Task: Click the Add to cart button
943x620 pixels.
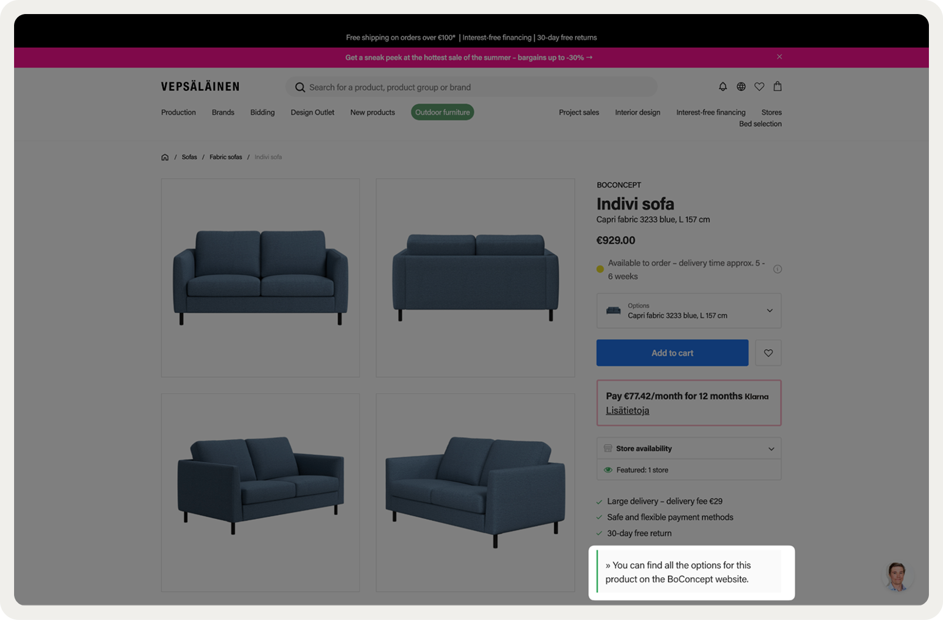Action: tap(673, 353)
